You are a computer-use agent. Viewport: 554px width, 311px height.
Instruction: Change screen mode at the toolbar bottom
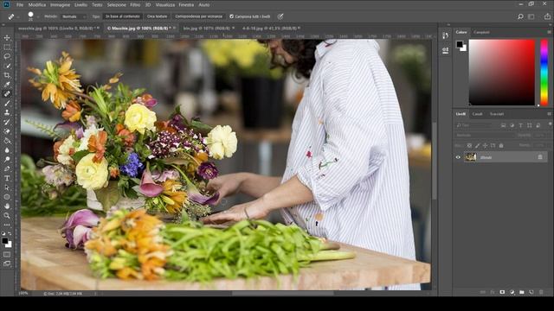(7, 263)
